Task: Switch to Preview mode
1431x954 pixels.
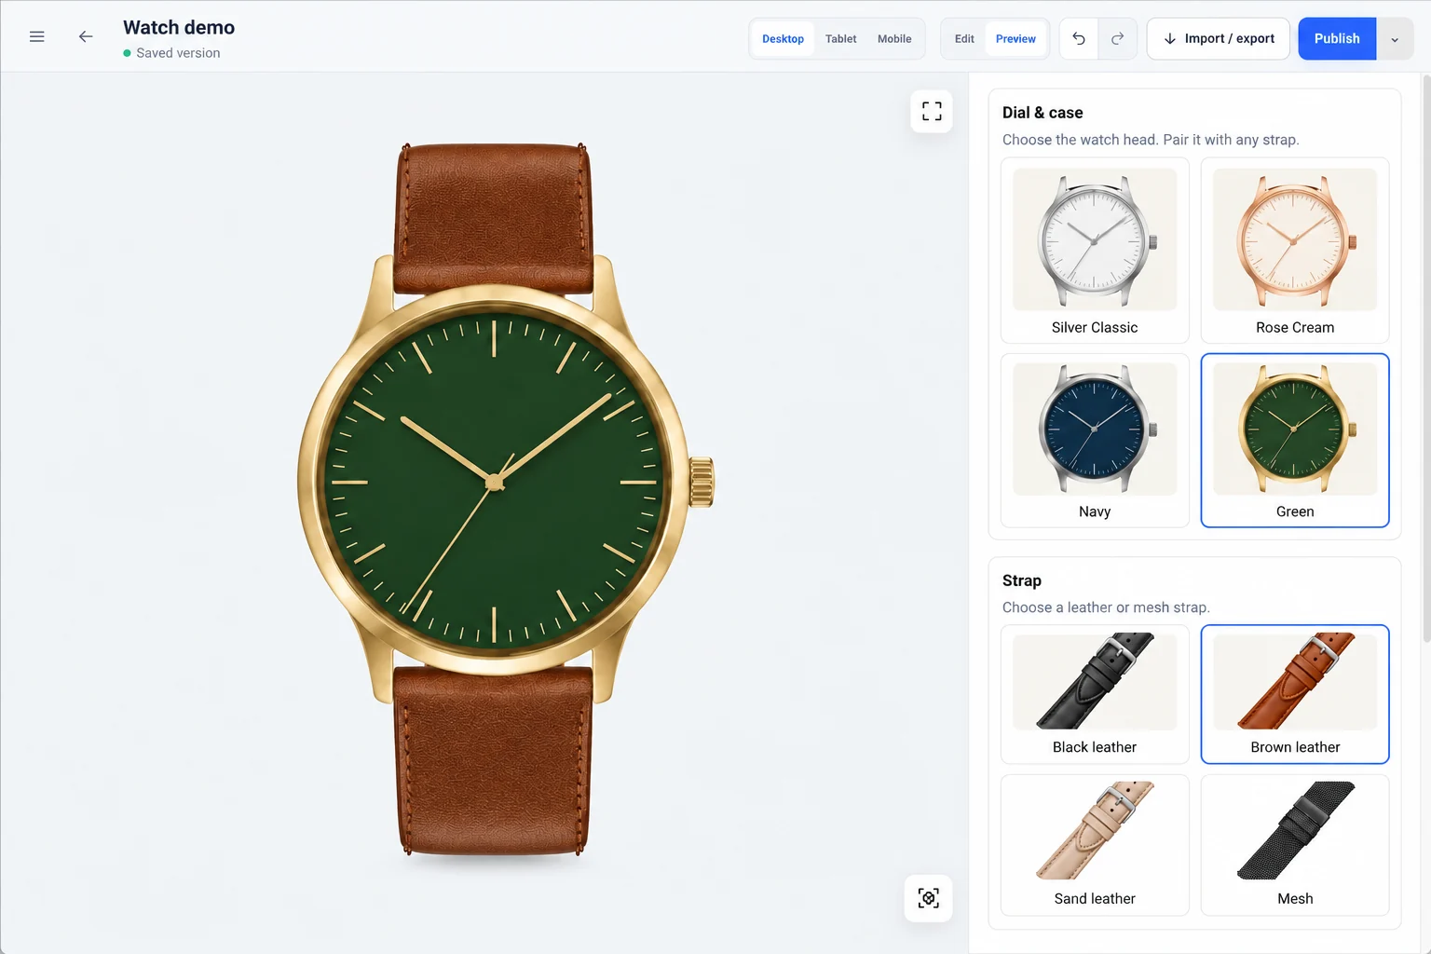Action: (x=1015, y=39)
